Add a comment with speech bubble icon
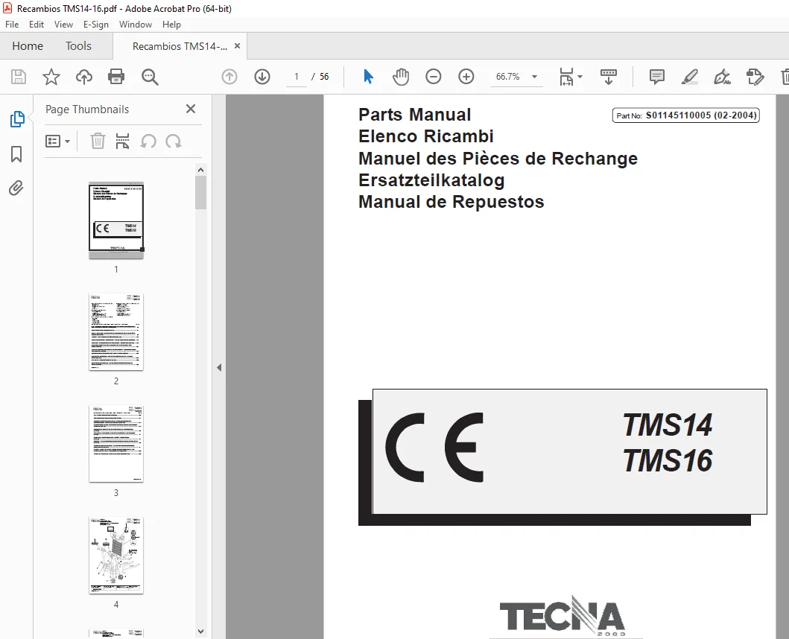789x639 pixels. pyautogui.click(x=656, y=77)
